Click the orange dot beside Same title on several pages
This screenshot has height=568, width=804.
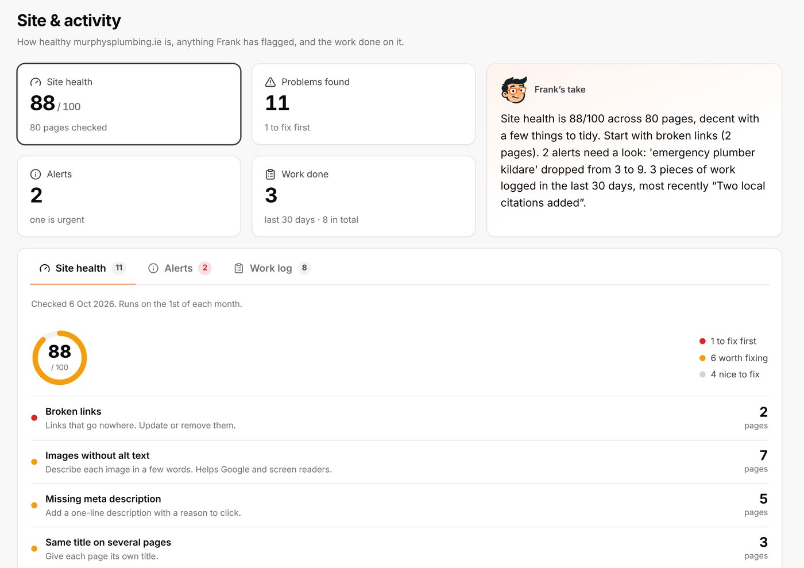(34, 548)
